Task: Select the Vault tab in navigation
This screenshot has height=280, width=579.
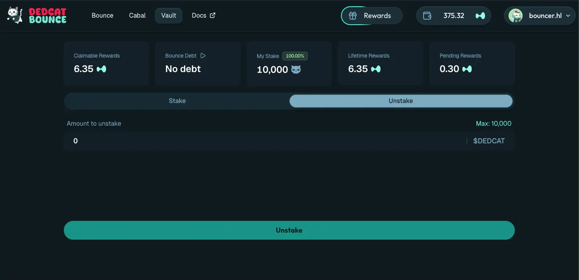Action: pos(169,15)
